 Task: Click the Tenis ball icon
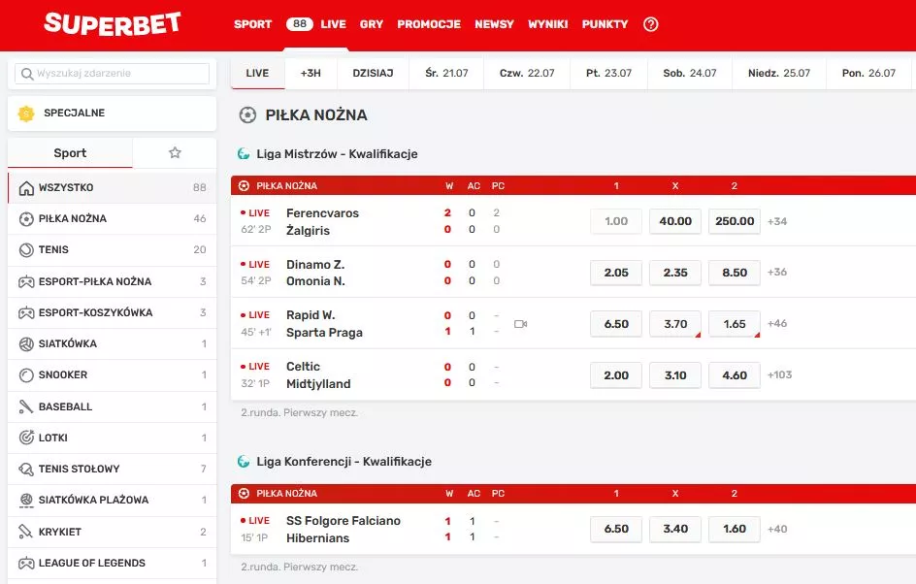pyautogui.click(x=26, y=250)
